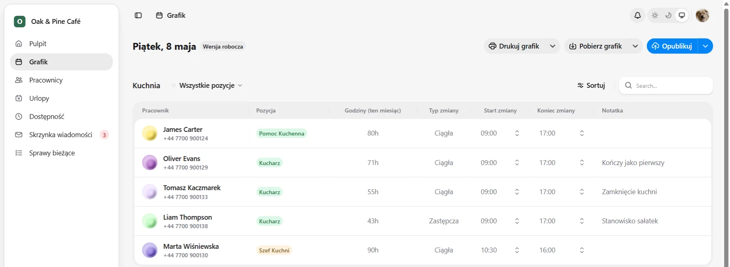Adjust Liam Thompson end time stepper
The height and width of the screenshot is (267, 730).
point(582,221)
